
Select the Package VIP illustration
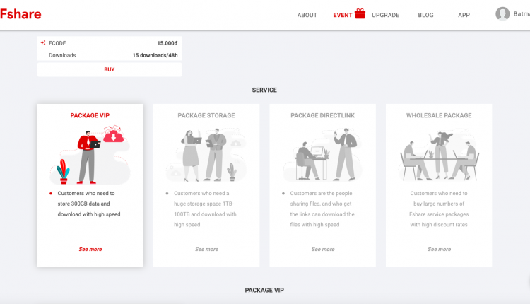(x=90, y=155)
